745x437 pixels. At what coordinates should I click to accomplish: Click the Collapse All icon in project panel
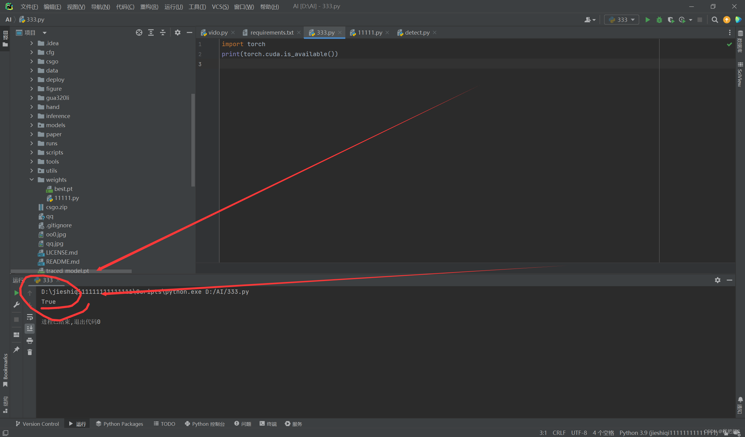(x=163, y=32)
